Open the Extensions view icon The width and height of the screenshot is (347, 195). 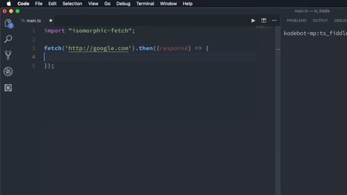[8, 88]
